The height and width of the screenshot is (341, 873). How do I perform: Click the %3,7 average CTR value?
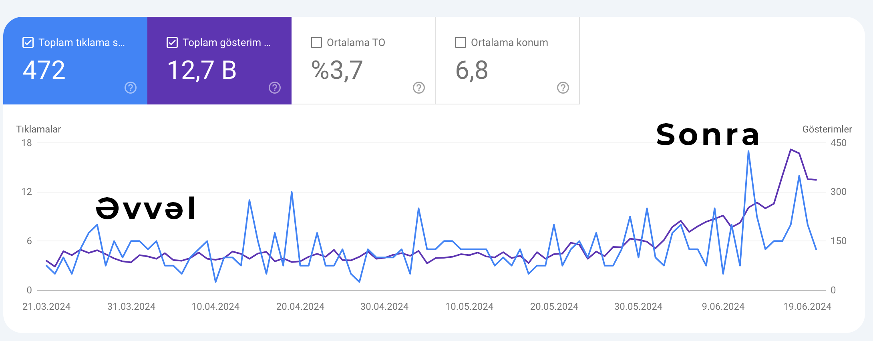(x=337, y=70)
